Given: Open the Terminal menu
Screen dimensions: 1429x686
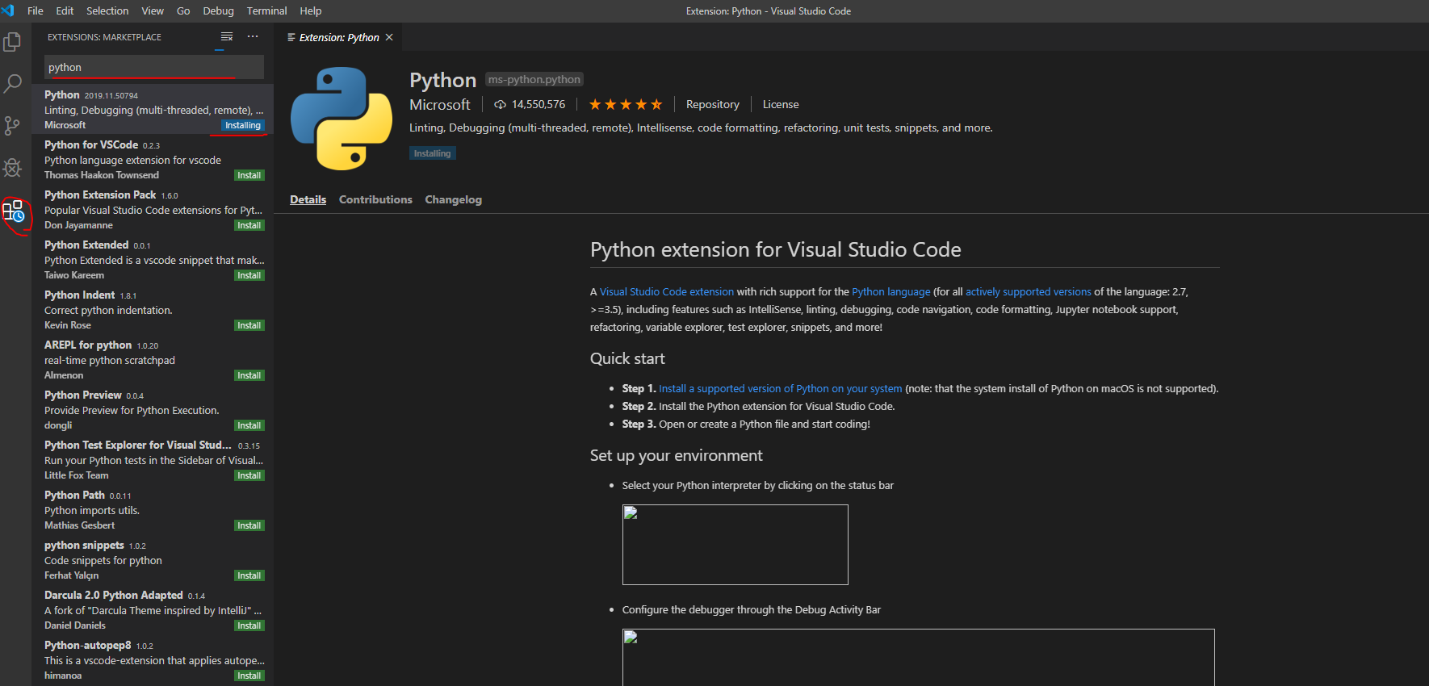Looking at the screenshot, I should (267, 10).
